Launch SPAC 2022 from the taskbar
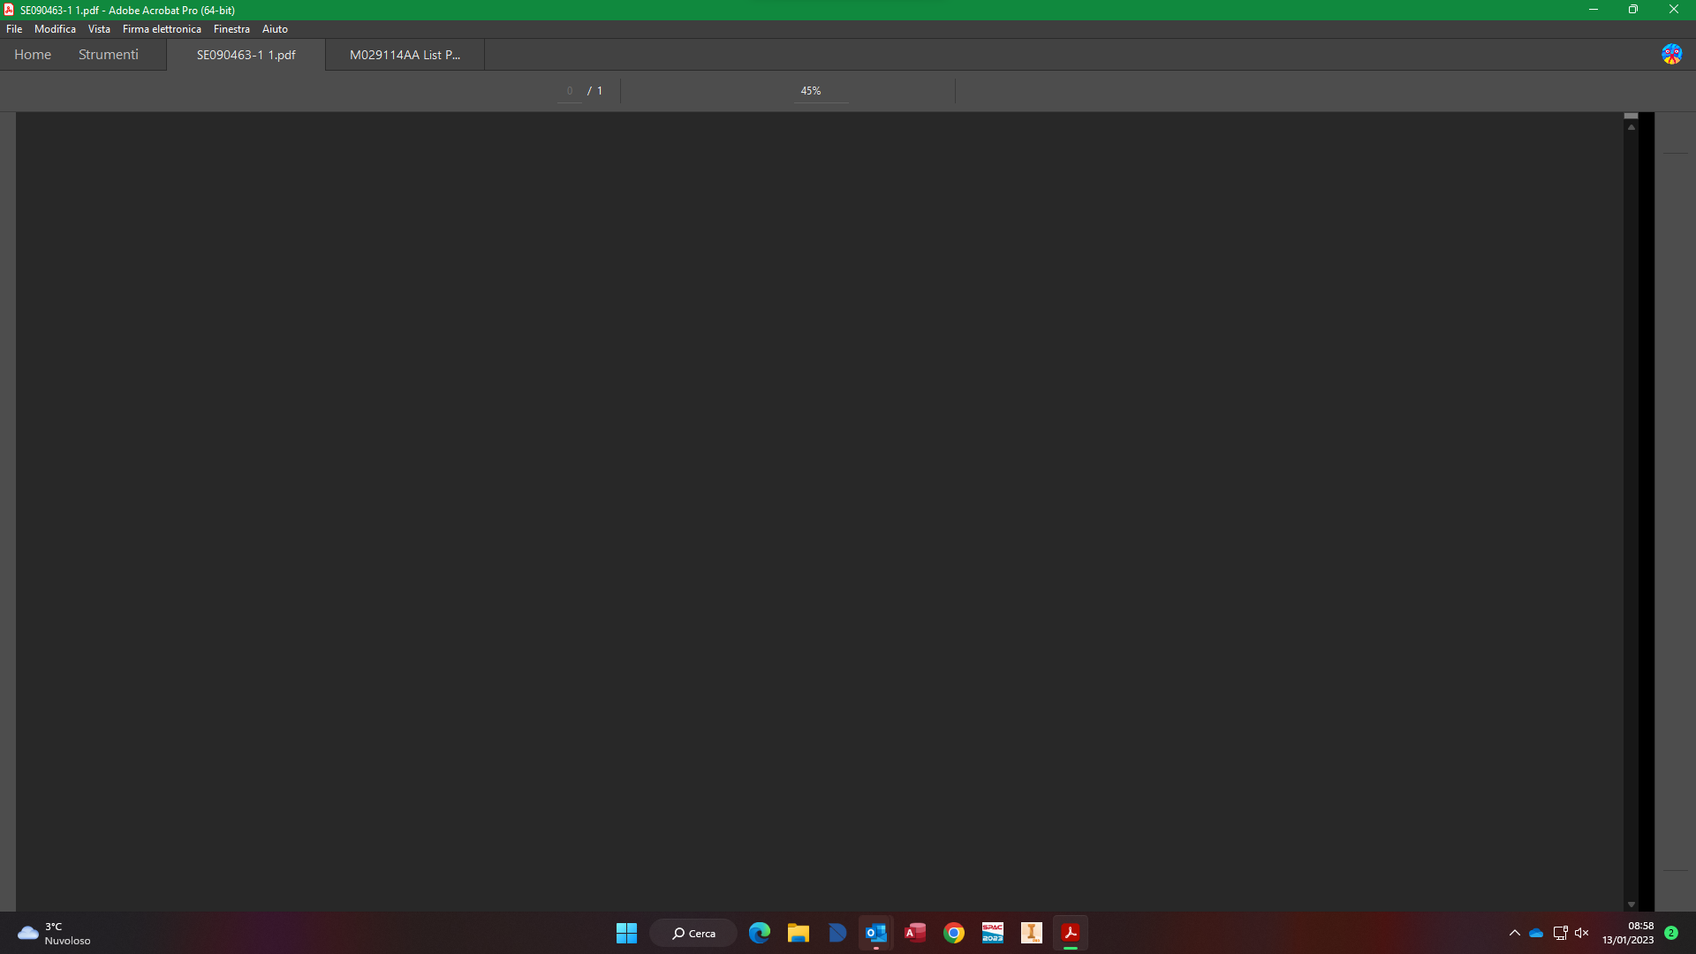 click(993, 933)
